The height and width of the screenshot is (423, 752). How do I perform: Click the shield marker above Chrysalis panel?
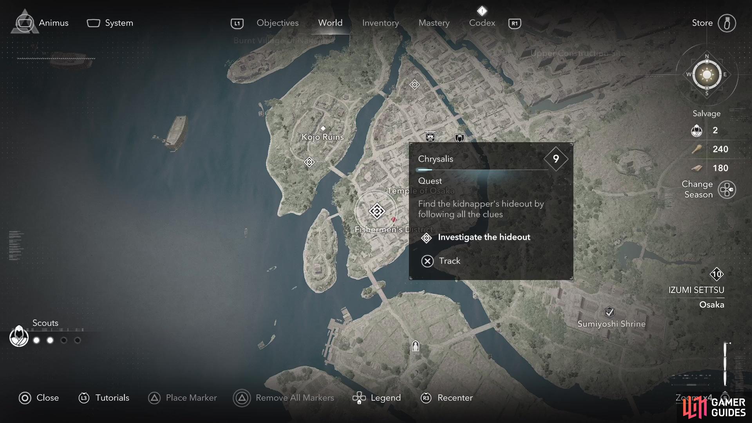tap(459, 138)
